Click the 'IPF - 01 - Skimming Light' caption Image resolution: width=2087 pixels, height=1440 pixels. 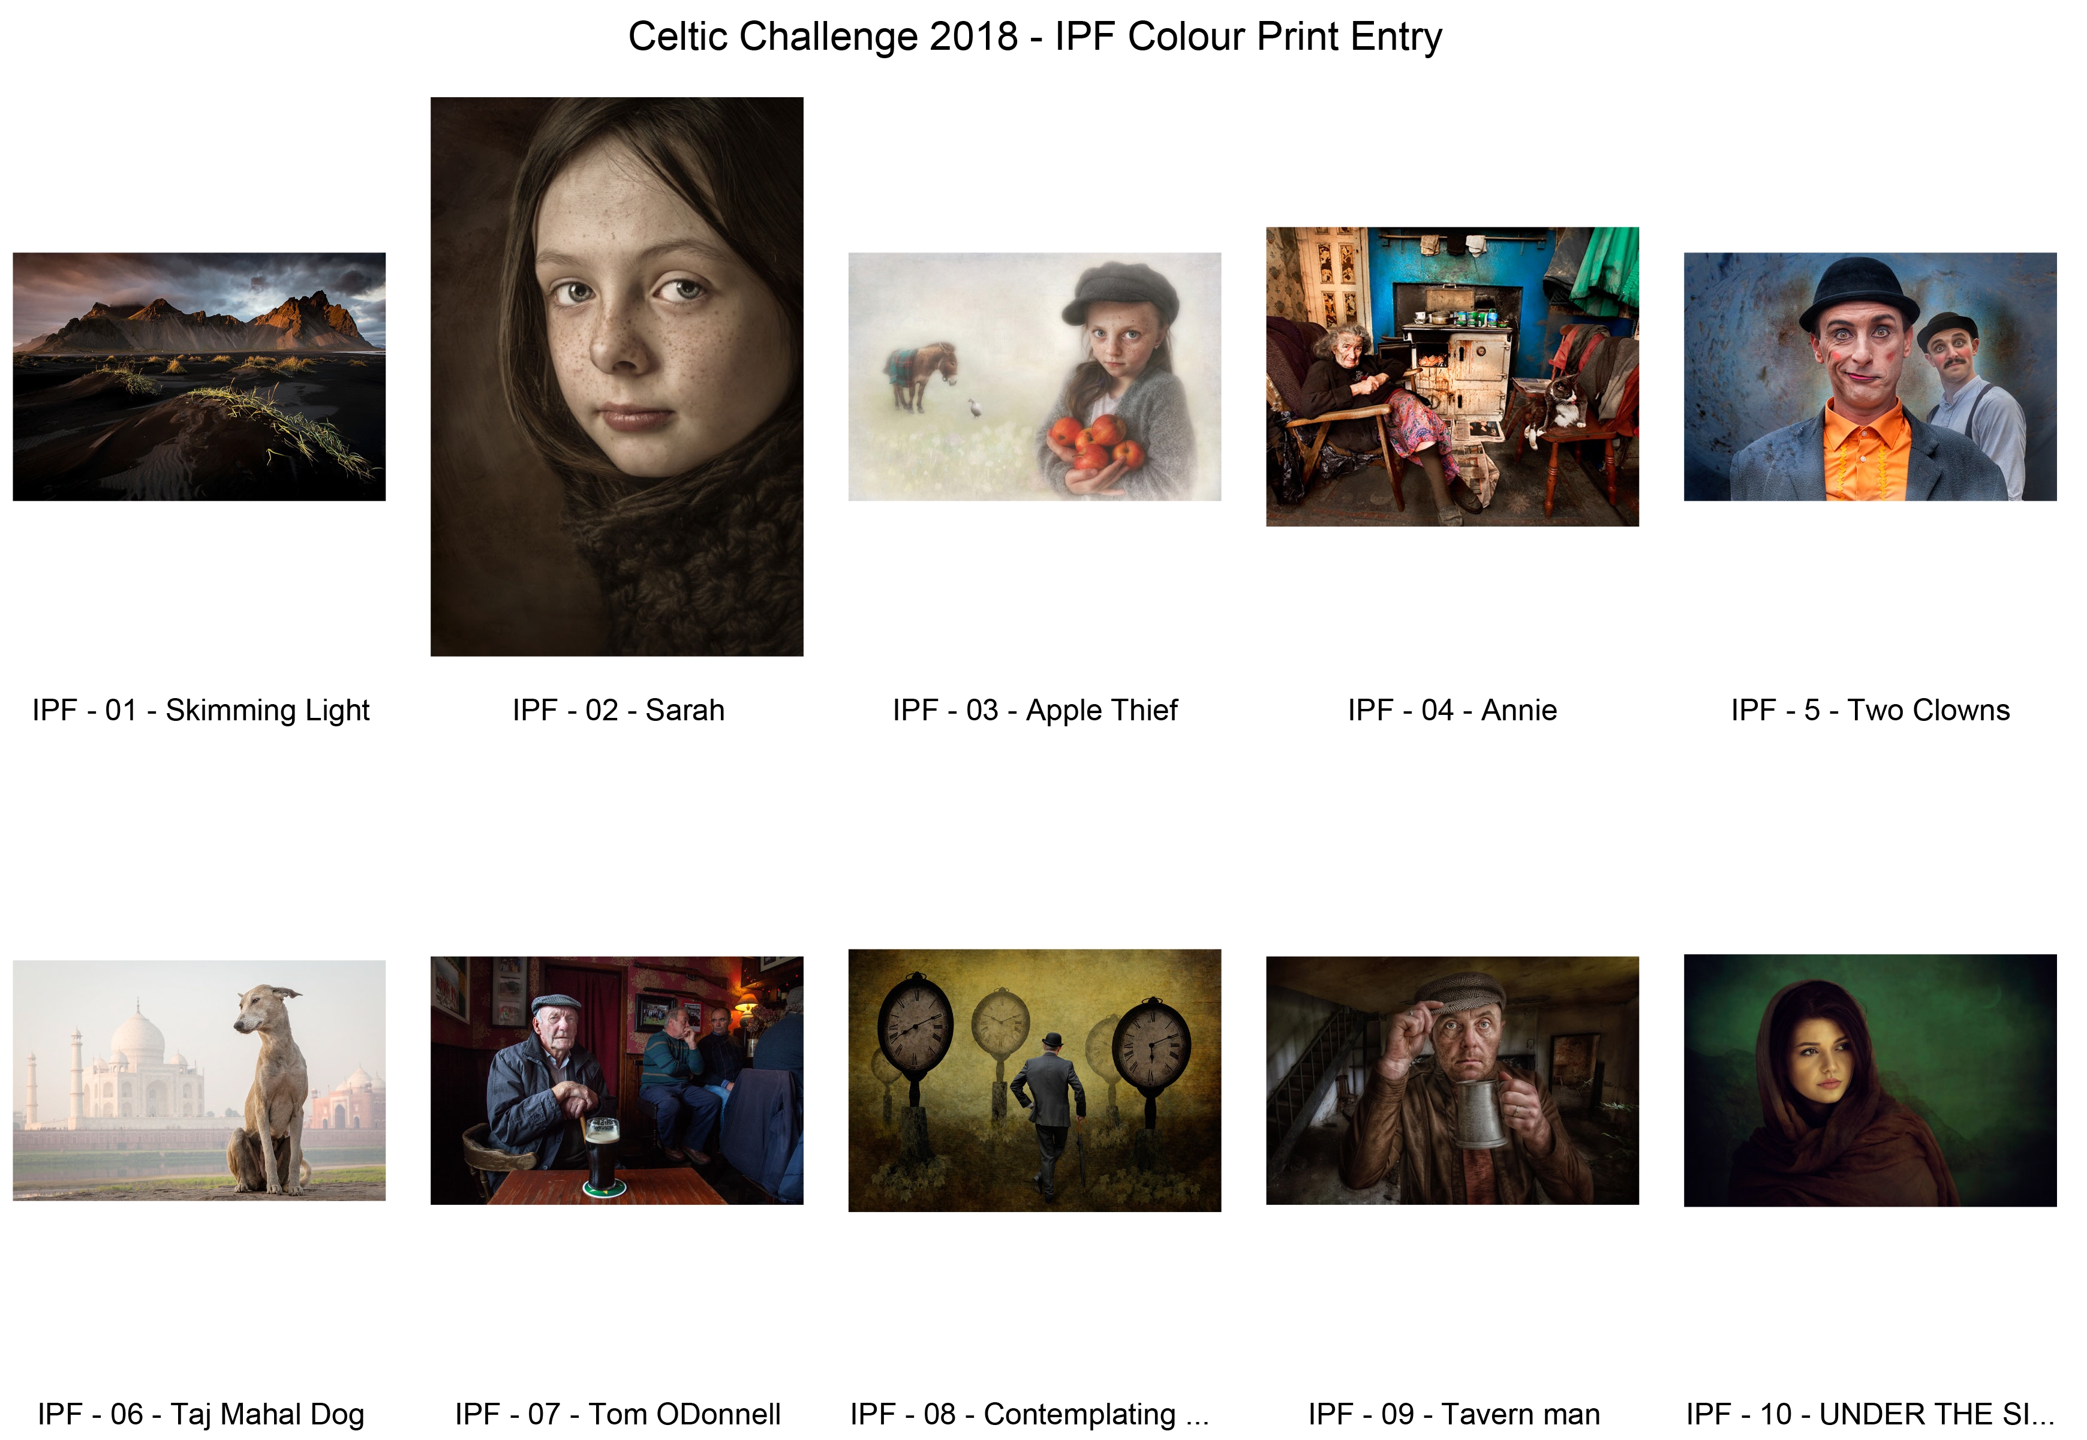(x=202, y=711)
